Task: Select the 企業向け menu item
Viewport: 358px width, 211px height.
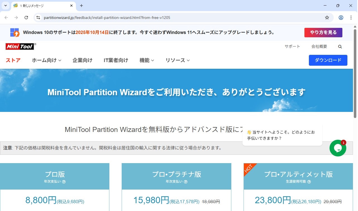Action: [82, 60]
